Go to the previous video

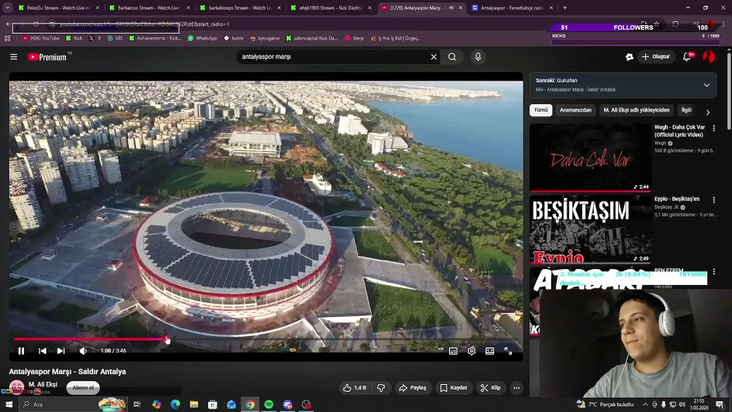[42, 351]
